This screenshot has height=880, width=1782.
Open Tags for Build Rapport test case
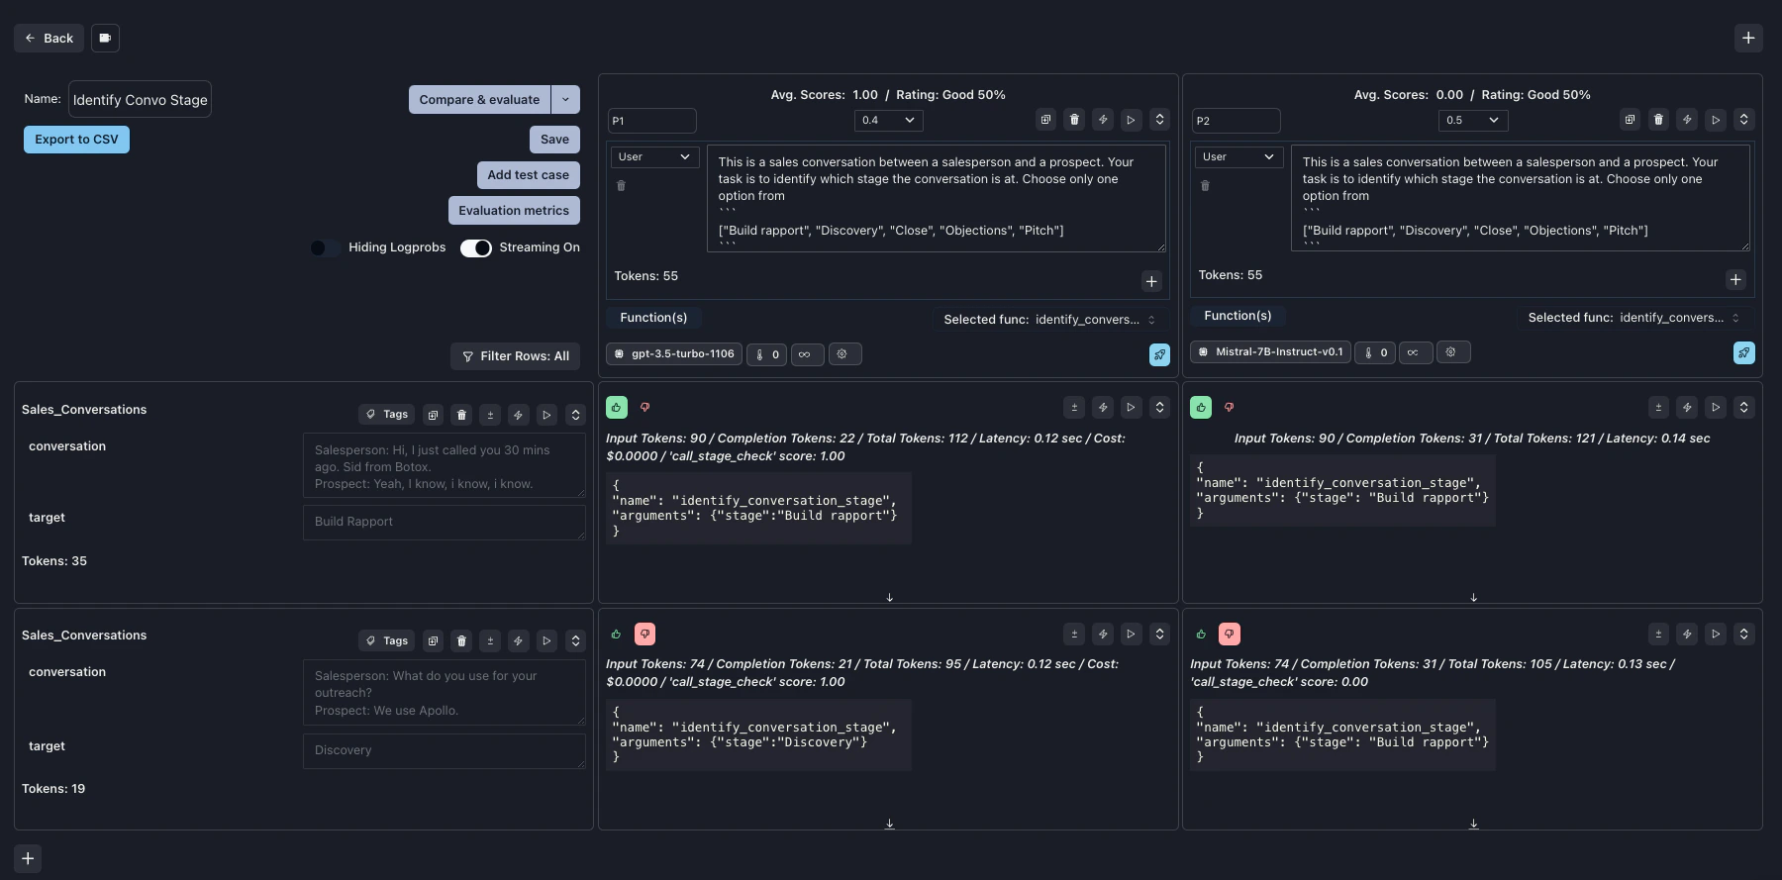coord(386,415)
